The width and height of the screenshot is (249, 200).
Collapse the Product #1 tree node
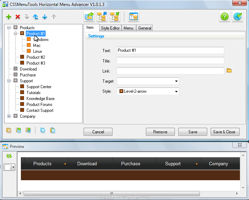(x=15, y=33)
